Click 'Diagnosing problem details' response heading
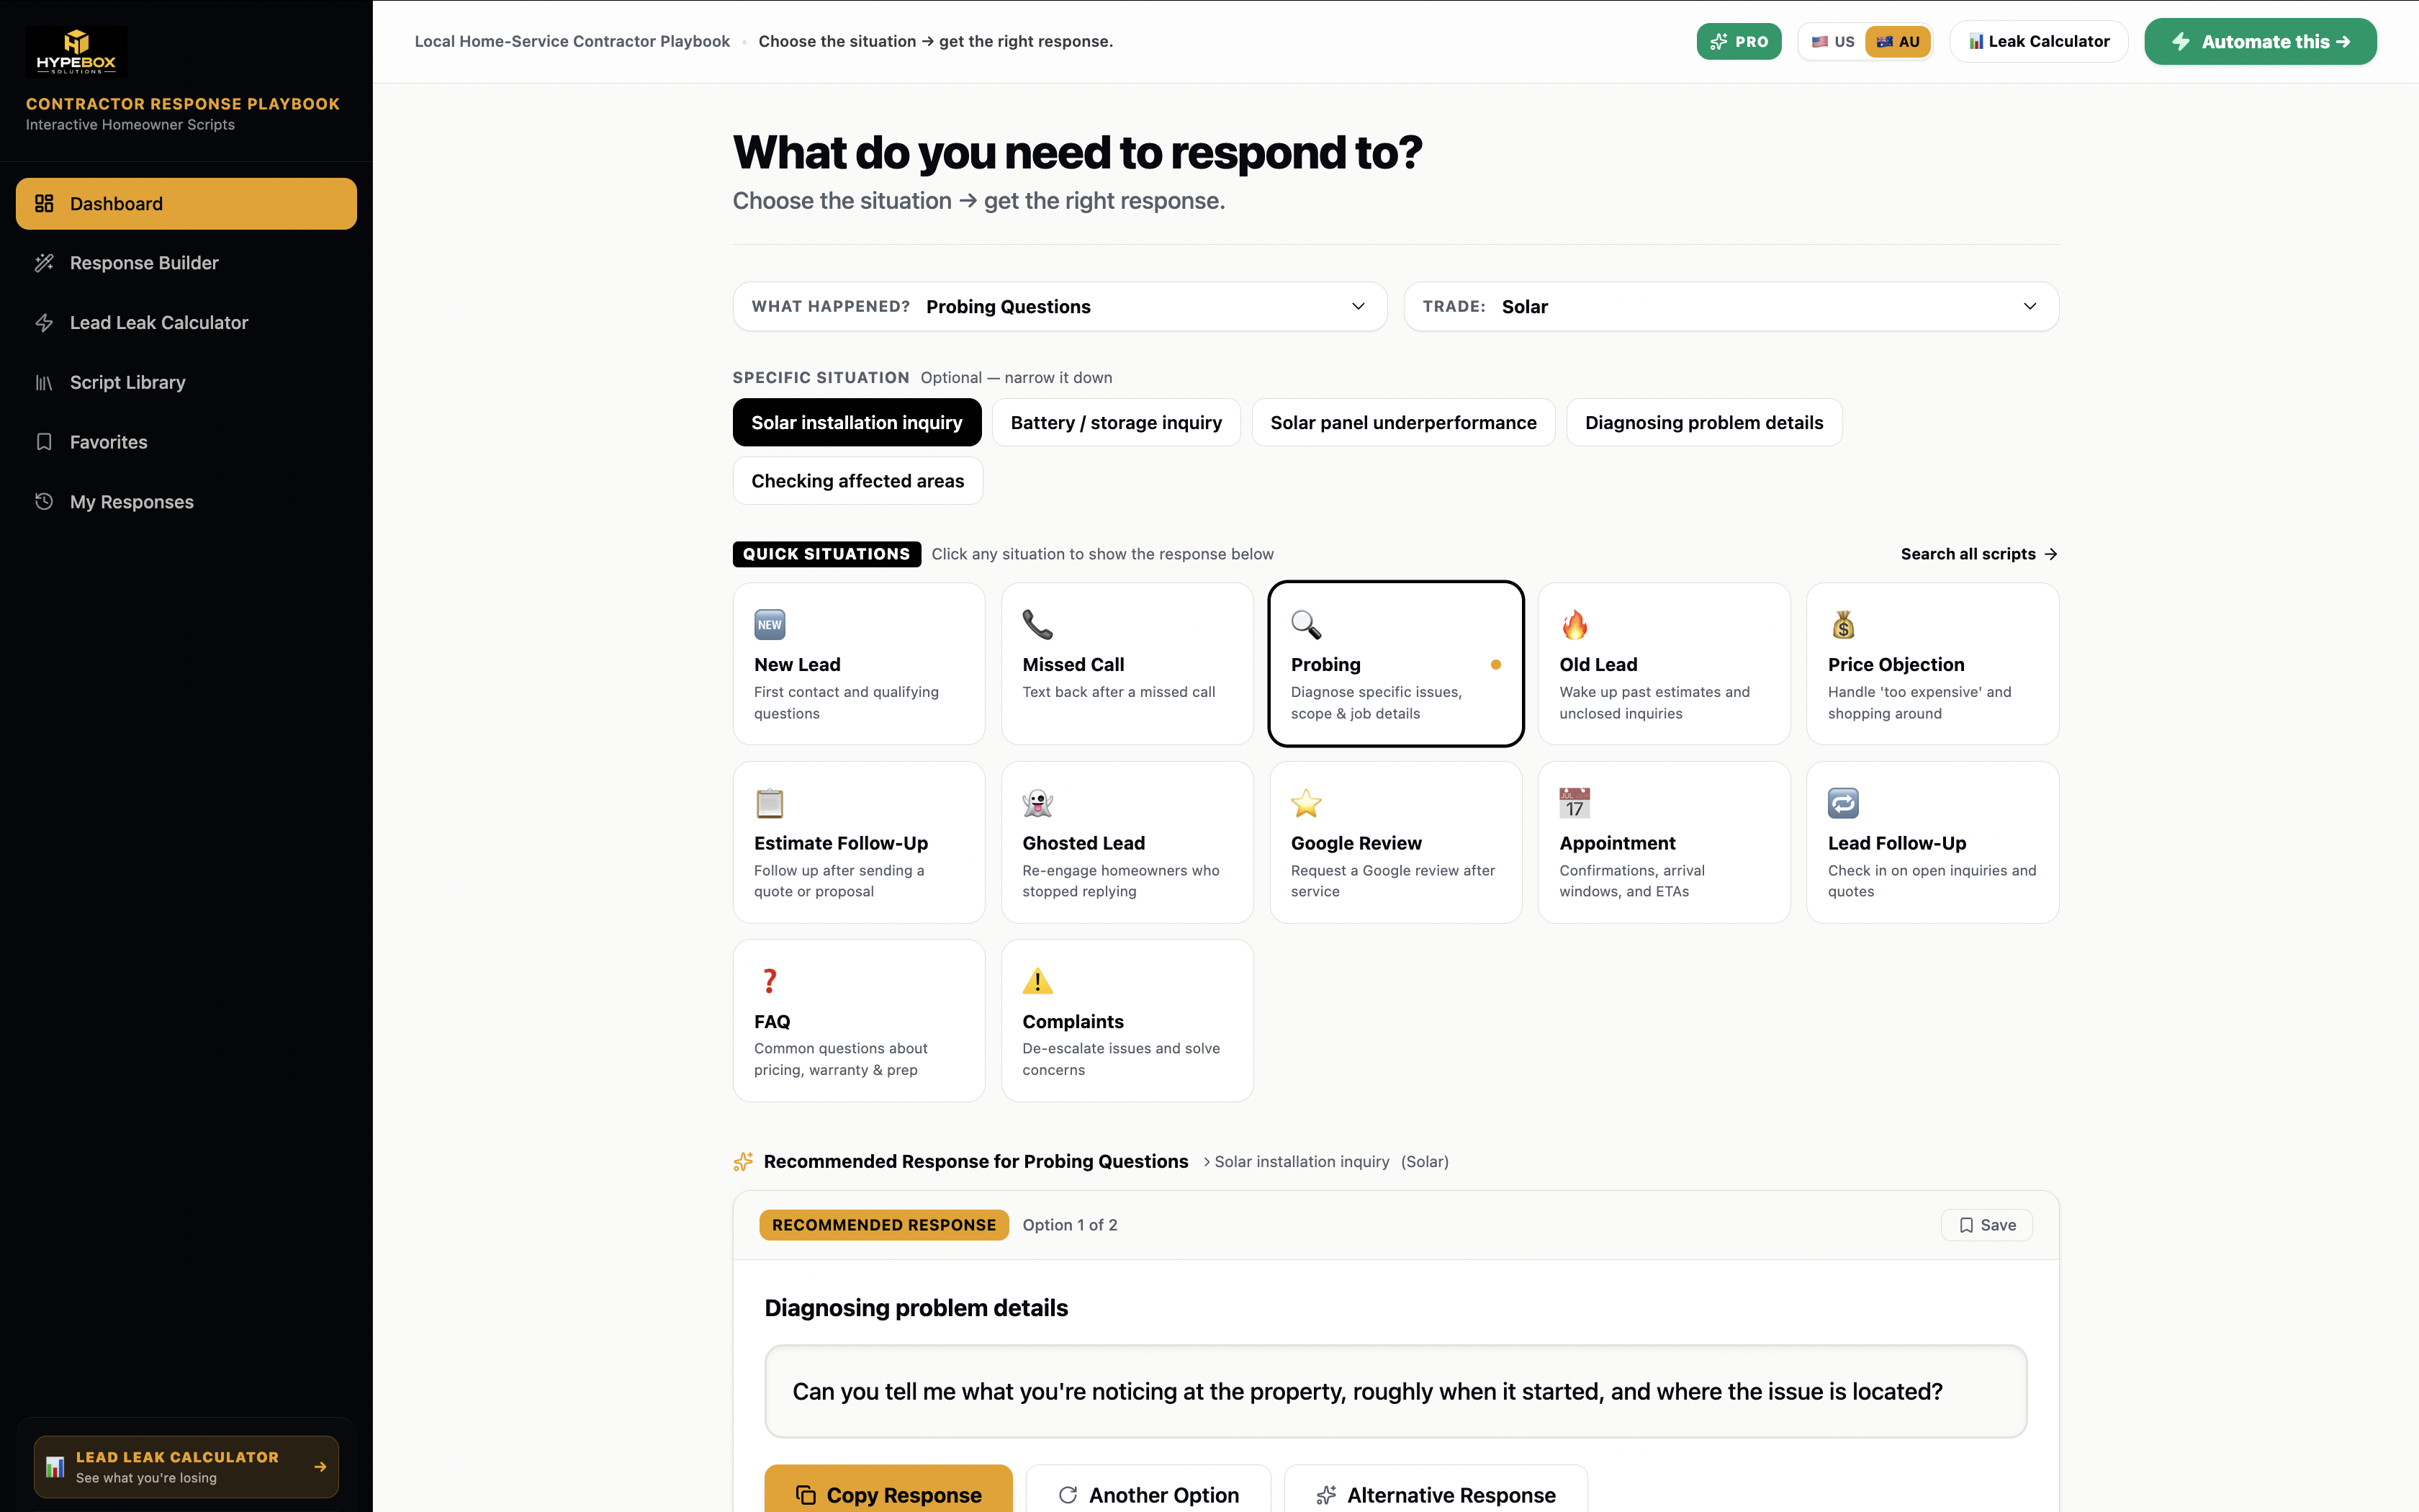The image size is (2419, 1512). click(916, 1308)
